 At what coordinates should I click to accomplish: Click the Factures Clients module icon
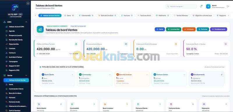(138, 104)
